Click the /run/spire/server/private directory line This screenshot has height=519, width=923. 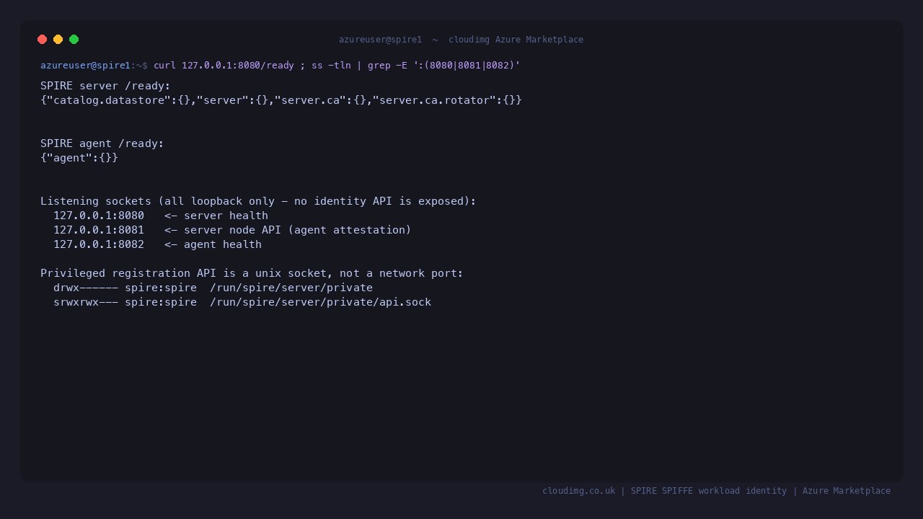coord(213,288)
